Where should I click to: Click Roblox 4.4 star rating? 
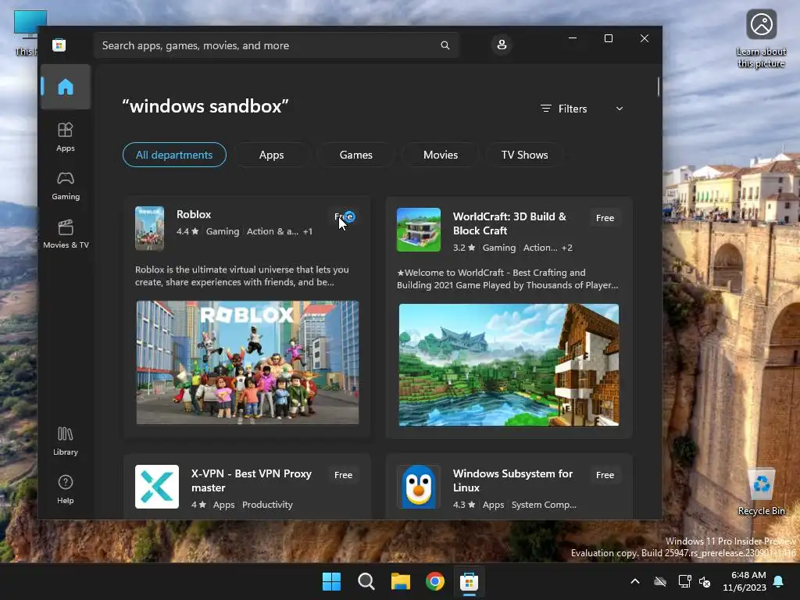[x=187, y=231]
